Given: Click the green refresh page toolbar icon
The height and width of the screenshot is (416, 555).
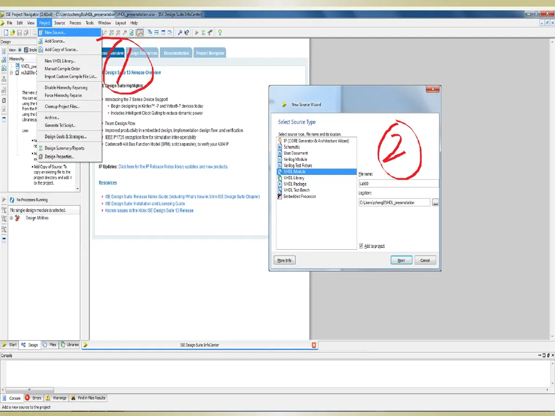Looking at the screenshot, I should 131,32.
